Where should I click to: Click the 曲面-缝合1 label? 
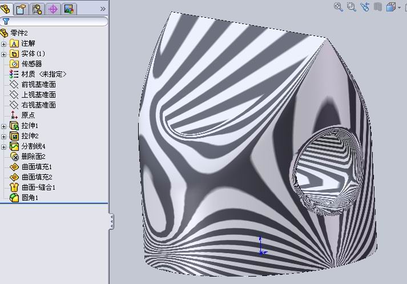click(38, 187)
